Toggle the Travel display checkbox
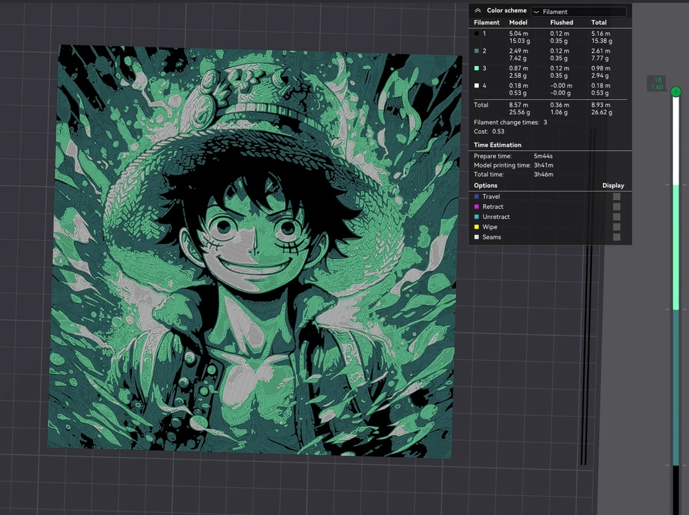 [x=617, y=197]
